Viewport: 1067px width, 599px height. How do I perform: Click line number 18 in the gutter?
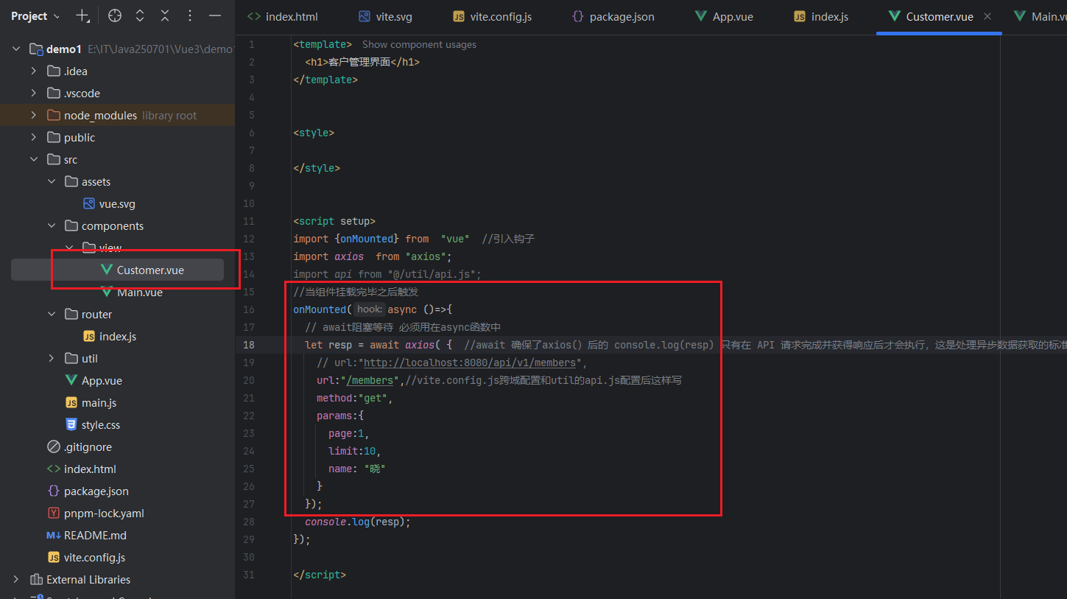(248, 345)
